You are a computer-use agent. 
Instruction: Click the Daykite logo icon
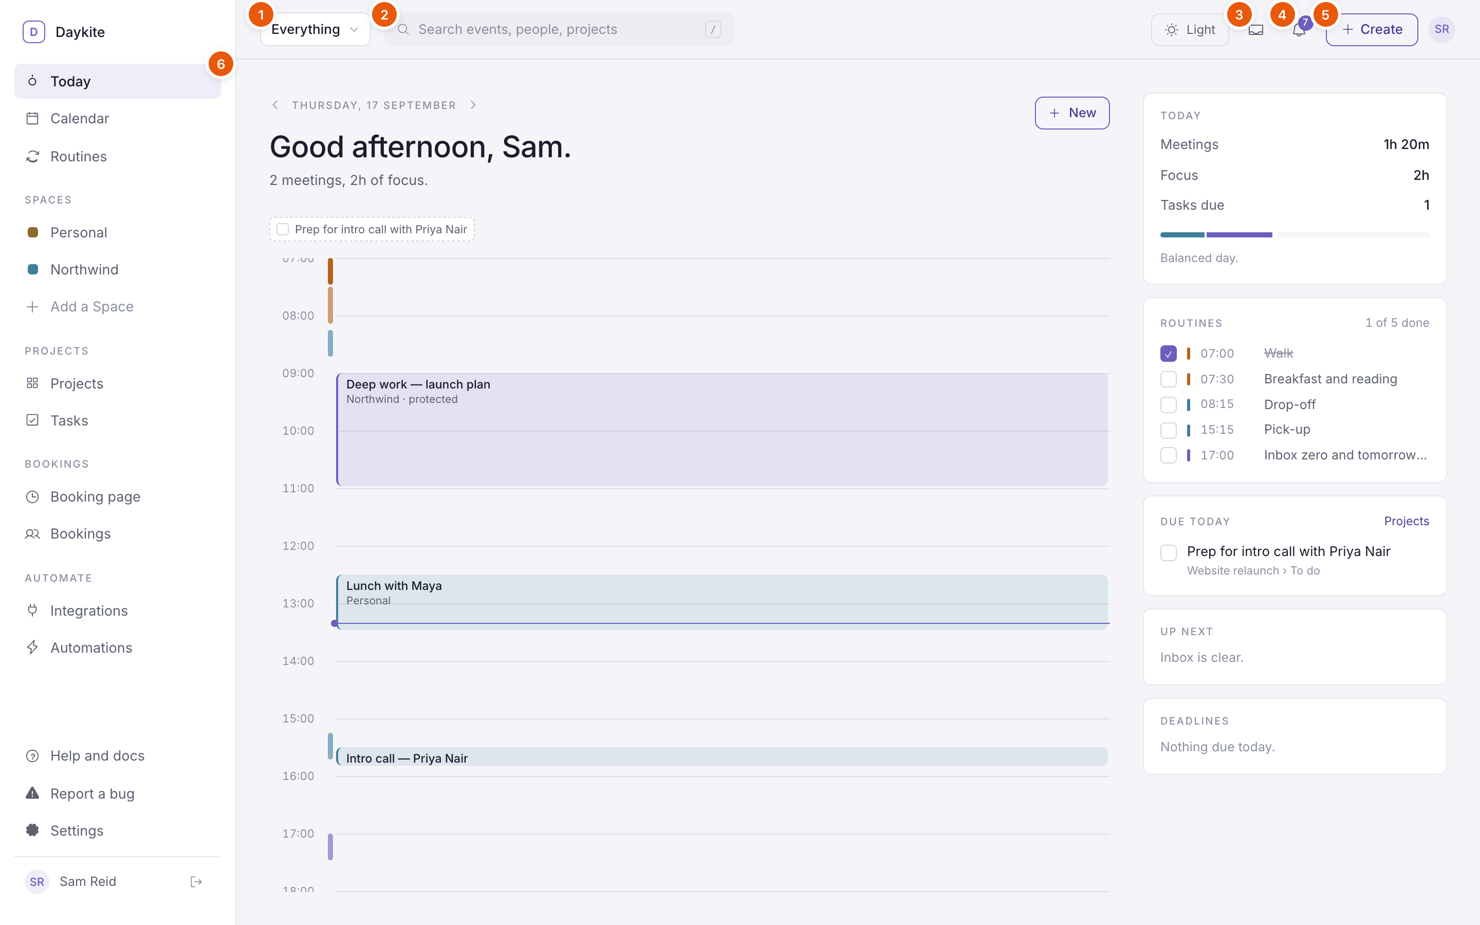(33, 32)
